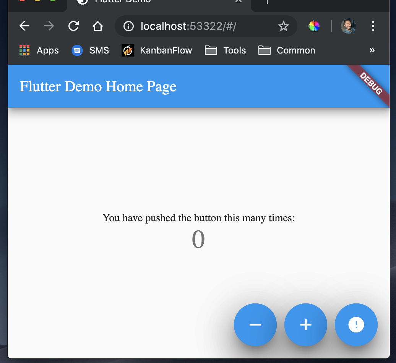View site information icon in address bar

pyautogui.click(x=128, y=26)
